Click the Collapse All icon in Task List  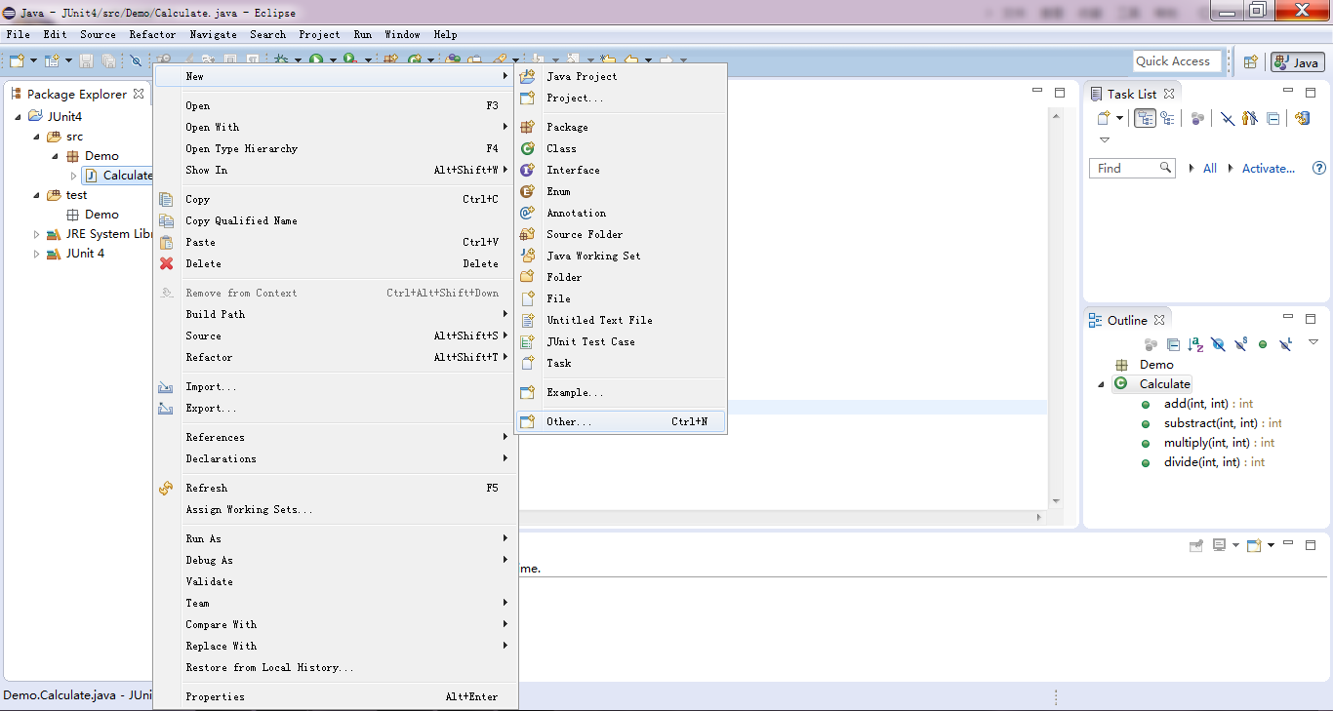[1272, 118]
